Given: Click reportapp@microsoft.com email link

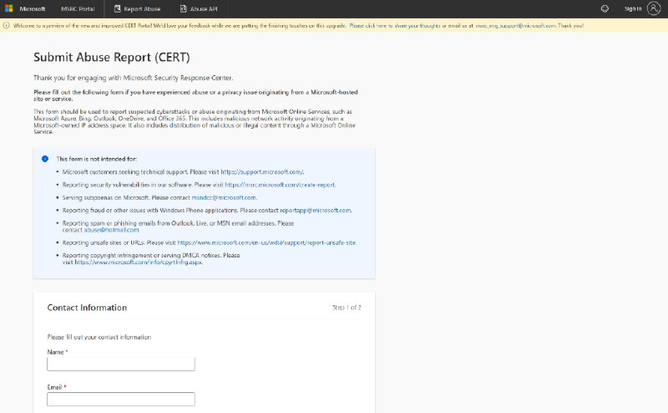Looking at the screenshot, I should (x=316, y=211).
